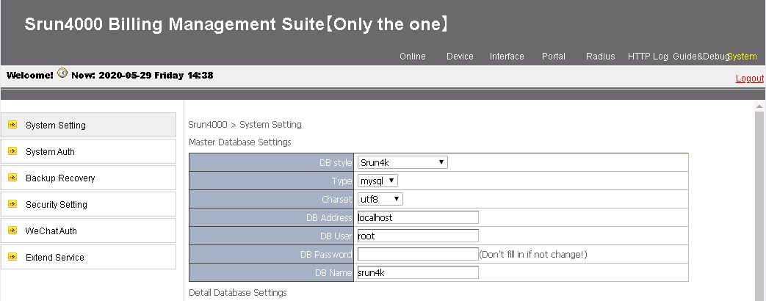
Task: Click the arrow icon beside Backup Recovery
Action: (12, 178)
